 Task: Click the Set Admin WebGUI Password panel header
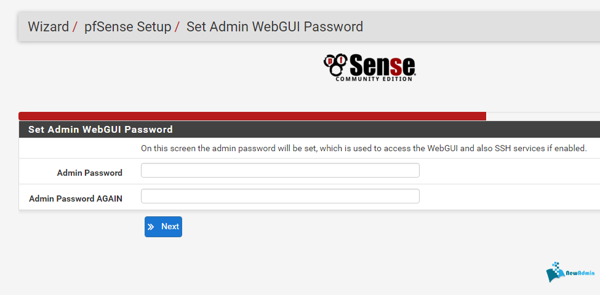[100, 130]
